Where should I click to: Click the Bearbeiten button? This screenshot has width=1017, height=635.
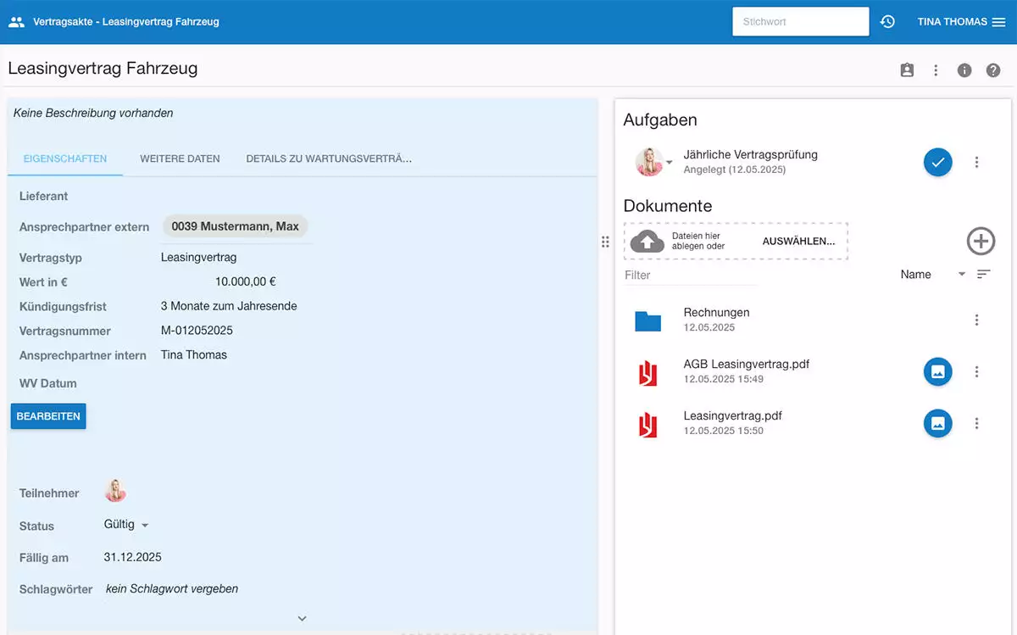[48, 416]
